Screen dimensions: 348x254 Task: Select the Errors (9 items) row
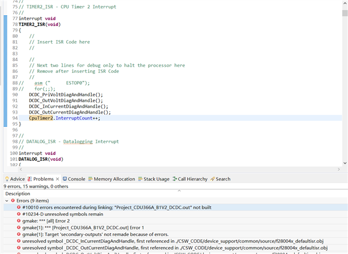click(176, 201)
